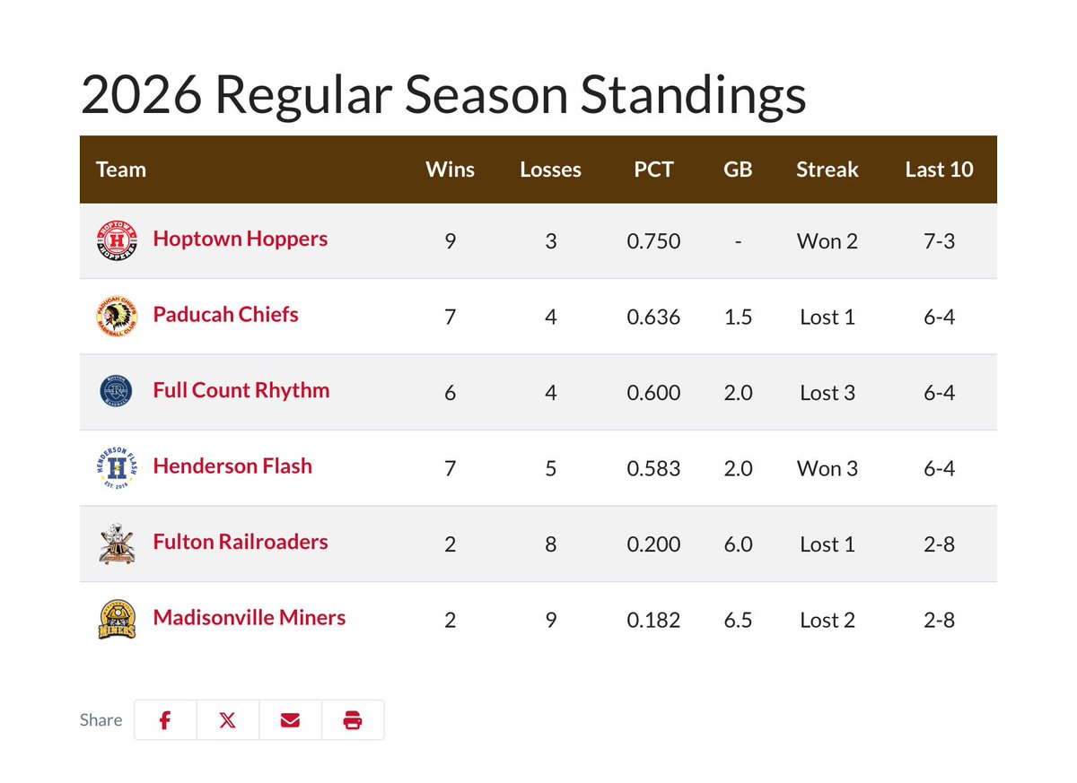Share standings on Facebook
Viewport: 1077px width, 783px height.
(165, 720)
